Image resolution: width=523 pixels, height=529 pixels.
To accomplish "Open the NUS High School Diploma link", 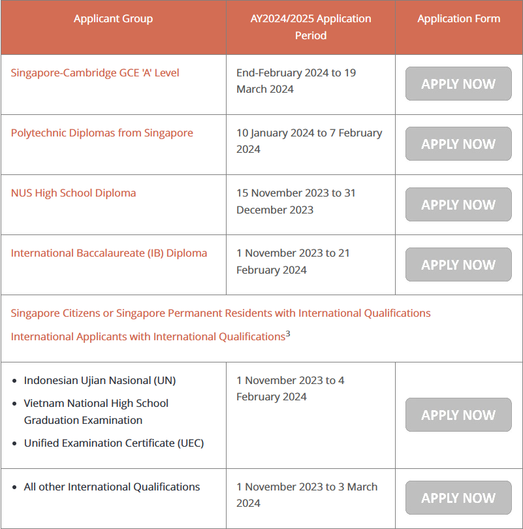I will (73, 193).
